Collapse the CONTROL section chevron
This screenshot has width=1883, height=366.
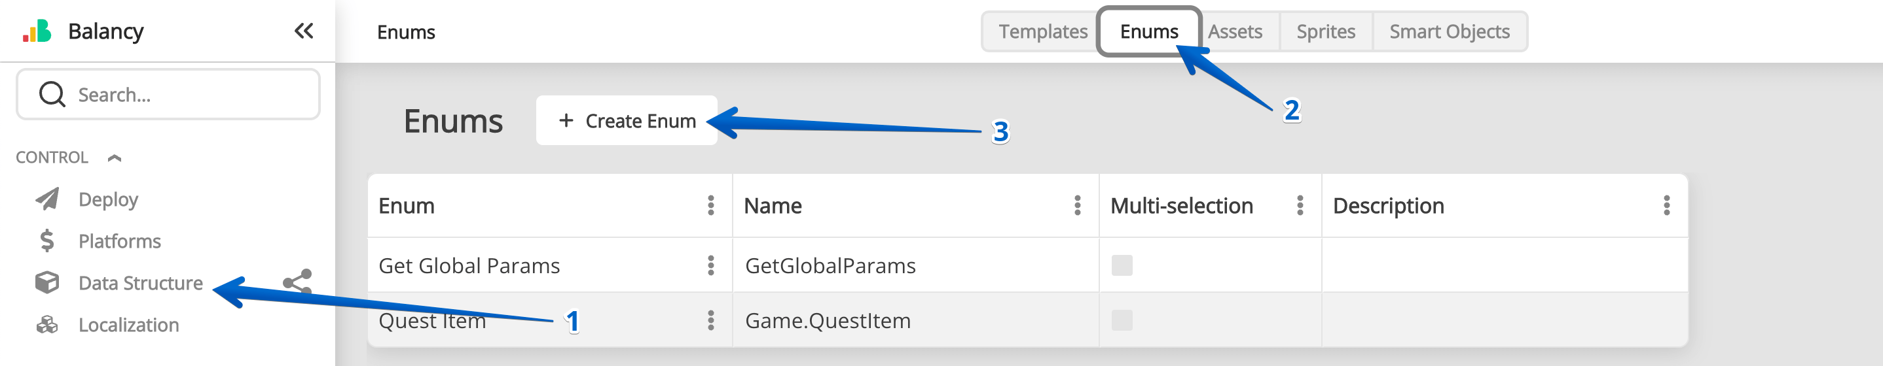tap(115, 158)
